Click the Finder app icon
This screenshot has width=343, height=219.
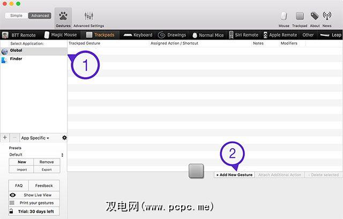[4, 59]
